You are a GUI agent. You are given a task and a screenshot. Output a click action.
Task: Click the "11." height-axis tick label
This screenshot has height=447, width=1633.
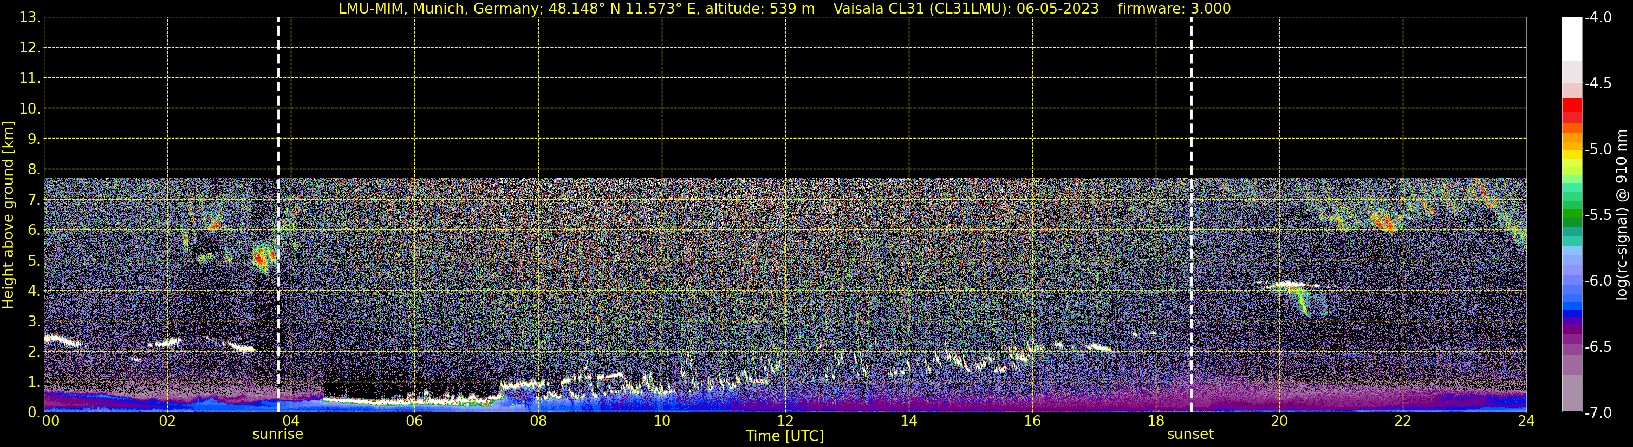tap(30, 78)
